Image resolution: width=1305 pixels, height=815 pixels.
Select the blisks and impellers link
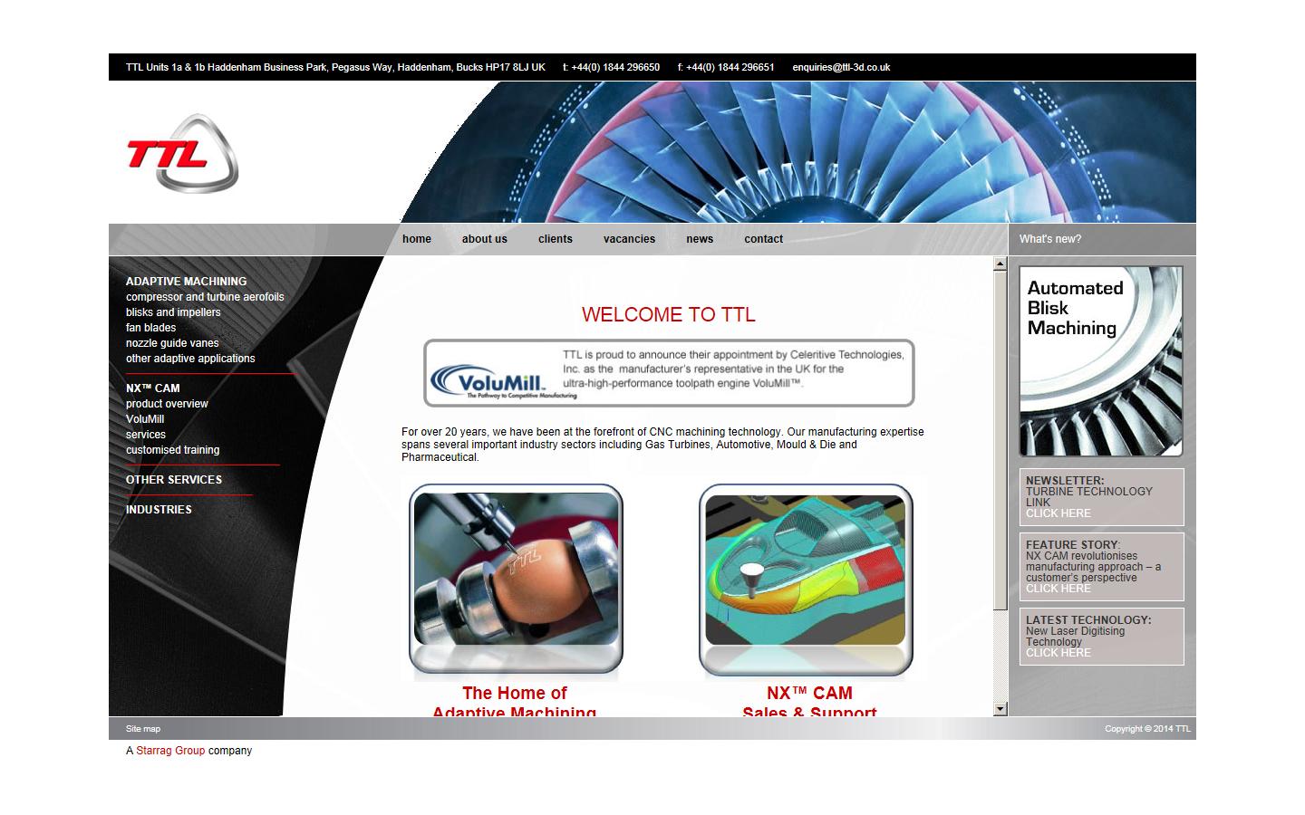click(173, 312)
